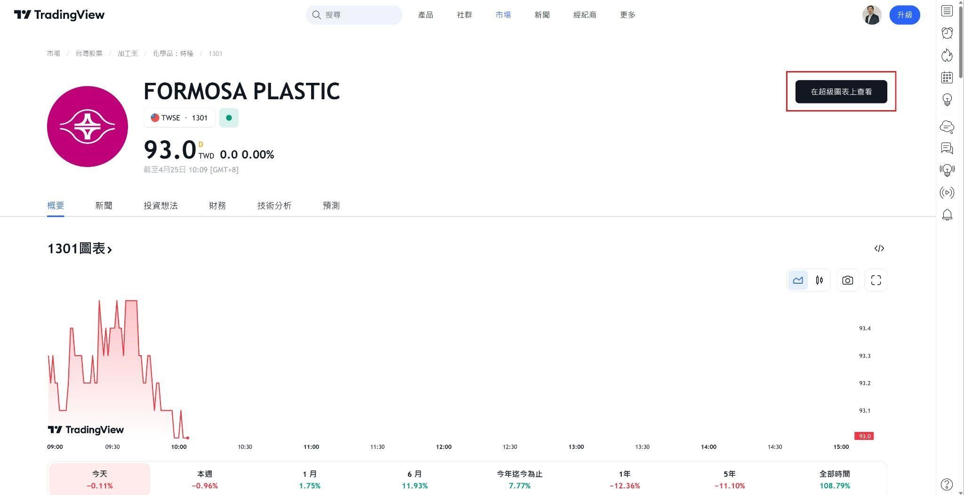This screenshot has width=964, height=495.
Task: Open the watchlist panel icon
Action: point(947,11)
